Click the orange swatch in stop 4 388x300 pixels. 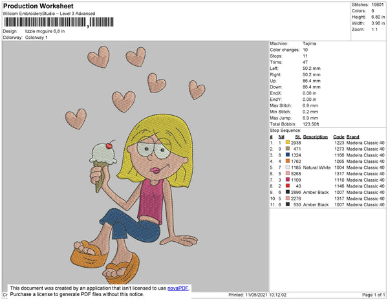pos(288,161)
